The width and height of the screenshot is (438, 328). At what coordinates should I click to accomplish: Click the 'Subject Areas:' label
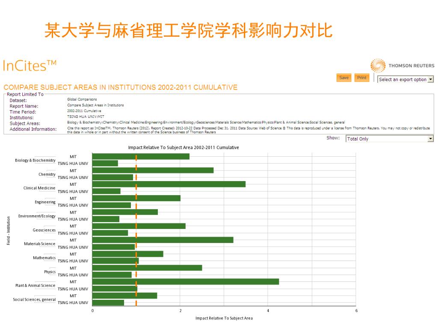point(25,123)
